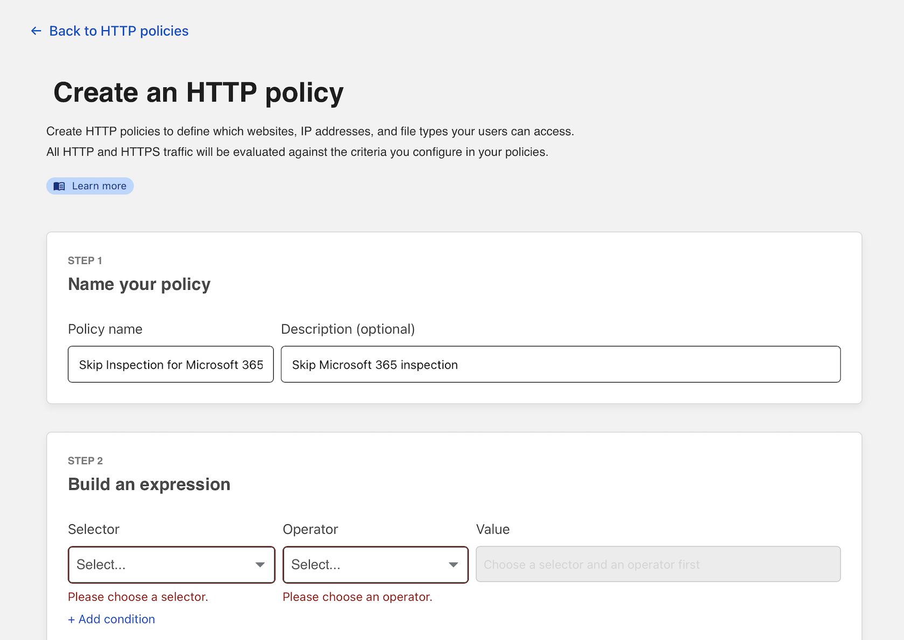The height and width of the screenshot is (640, 904).
Task: Expand the Selector dropdown
Action: [x=171, y=565]
